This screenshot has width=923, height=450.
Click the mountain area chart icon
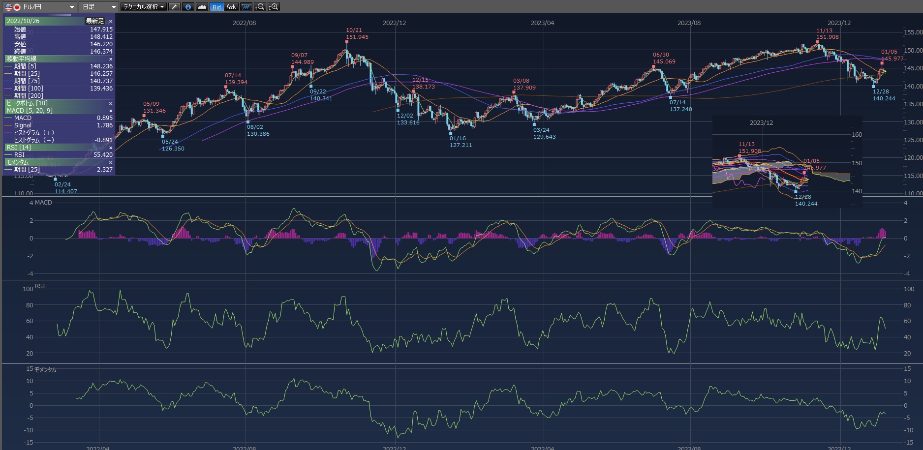(202, 7)
